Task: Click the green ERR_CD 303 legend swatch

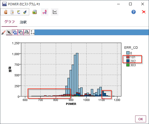Action: click(x=128, y=65)
